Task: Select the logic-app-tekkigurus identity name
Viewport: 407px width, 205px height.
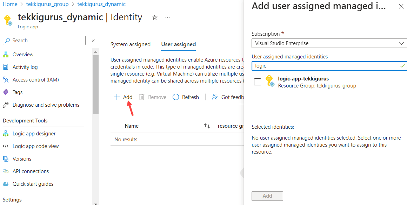Action: [x=303, y=78]
